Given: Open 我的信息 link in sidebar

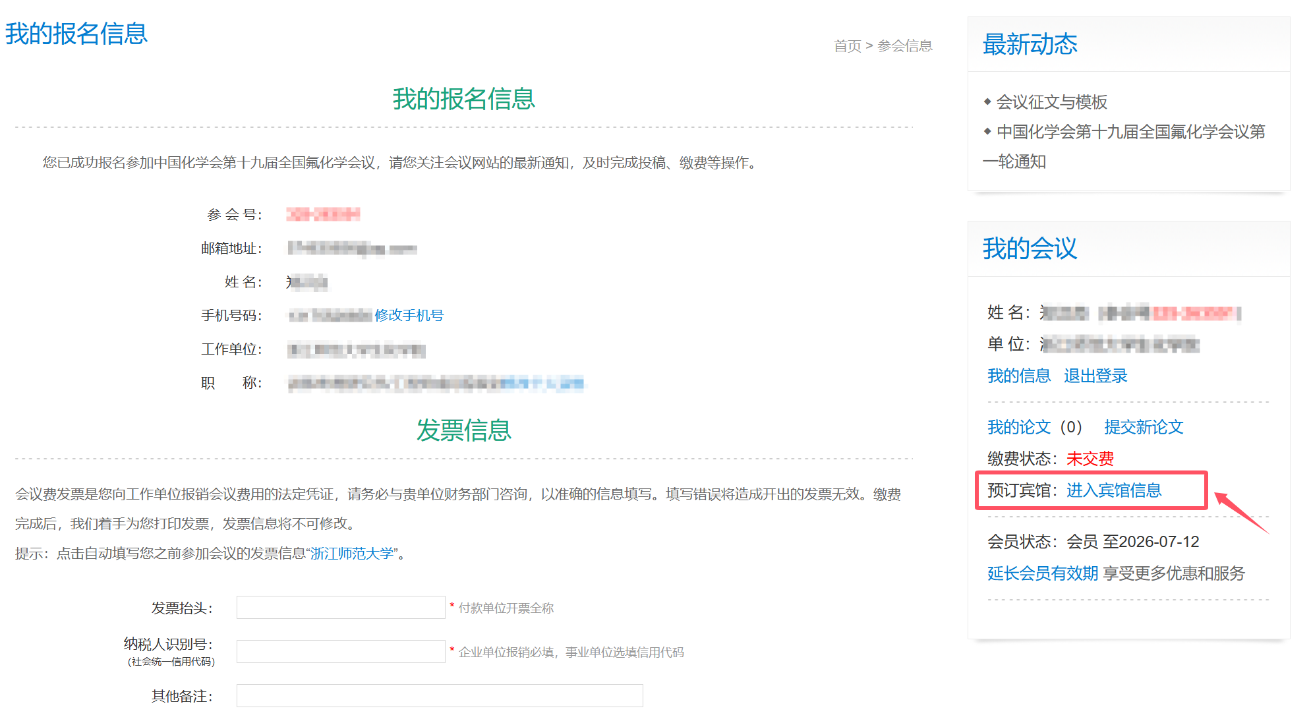Looking at the screenshot, I should 1018,376.
